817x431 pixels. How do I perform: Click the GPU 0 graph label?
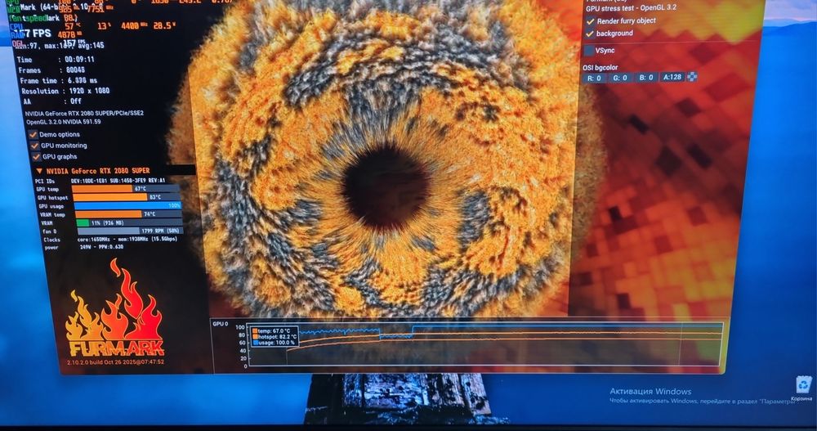[220, 324]
